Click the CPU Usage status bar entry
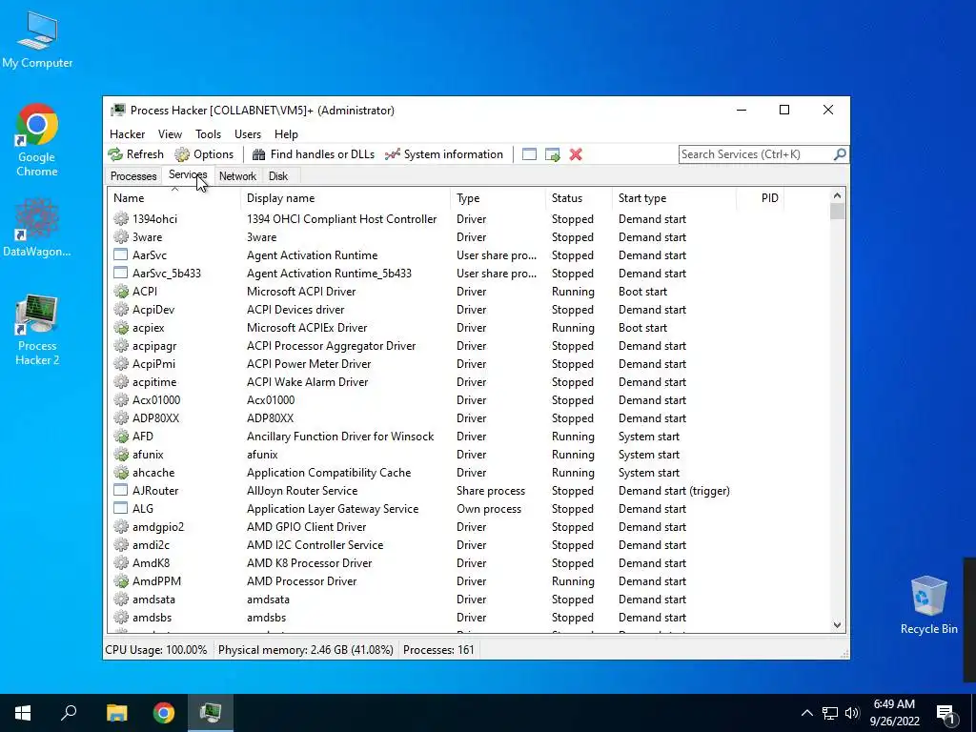Screen dimensions: 976x732 156,650
